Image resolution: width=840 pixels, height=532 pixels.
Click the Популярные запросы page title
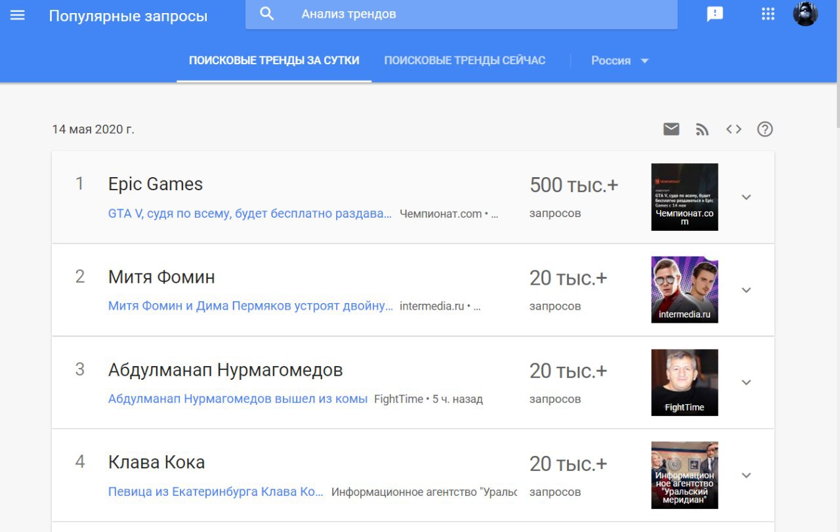[128, 16]
